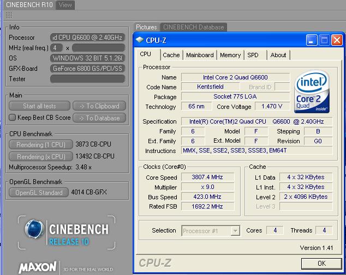Click the Technology value 65 nm
The image size is (346, 275).
(196, 106)
